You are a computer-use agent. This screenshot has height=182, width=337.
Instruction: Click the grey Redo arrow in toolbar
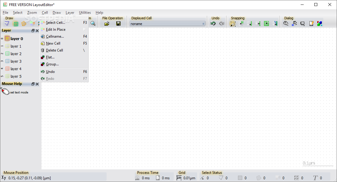click(x=222, y=24)
